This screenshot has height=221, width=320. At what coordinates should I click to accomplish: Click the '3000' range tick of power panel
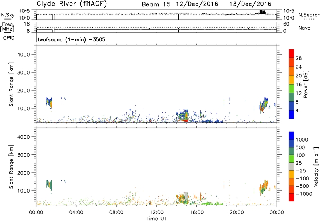[x=24, y=73]
